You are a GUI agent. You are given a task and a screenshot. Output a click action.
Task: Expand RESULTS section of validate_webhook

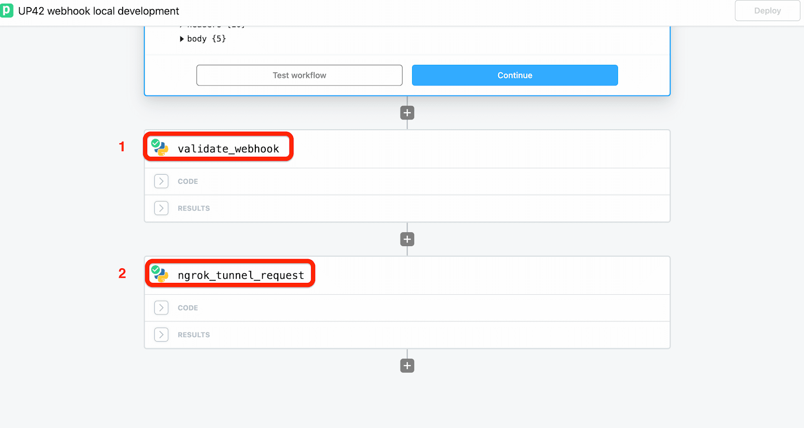(161, 208)
